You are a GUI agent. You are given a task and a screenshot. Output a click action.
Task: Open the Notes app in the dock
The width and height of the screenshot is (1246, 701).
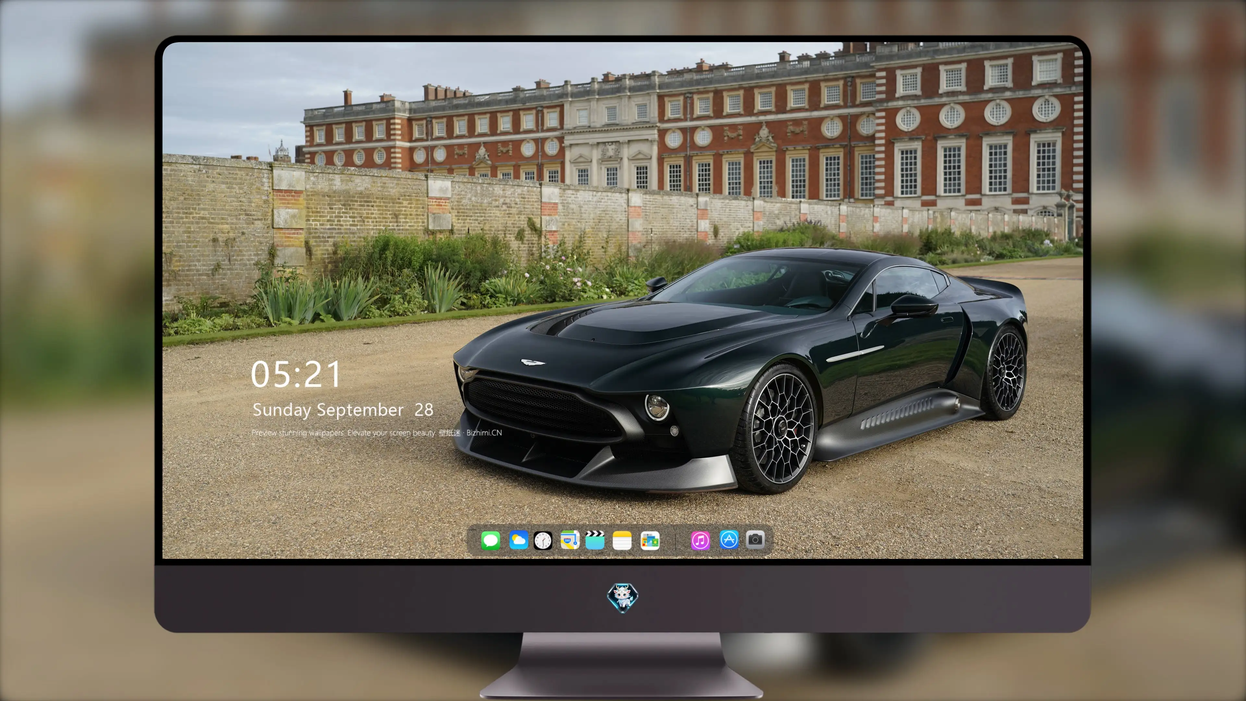pos(622,540)
